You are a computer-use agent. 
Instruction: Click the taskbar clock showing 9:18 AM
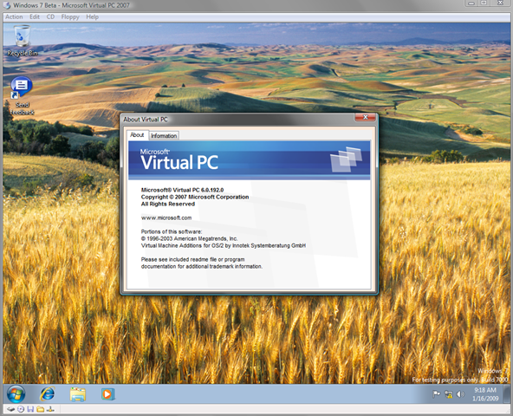[485, 394]
